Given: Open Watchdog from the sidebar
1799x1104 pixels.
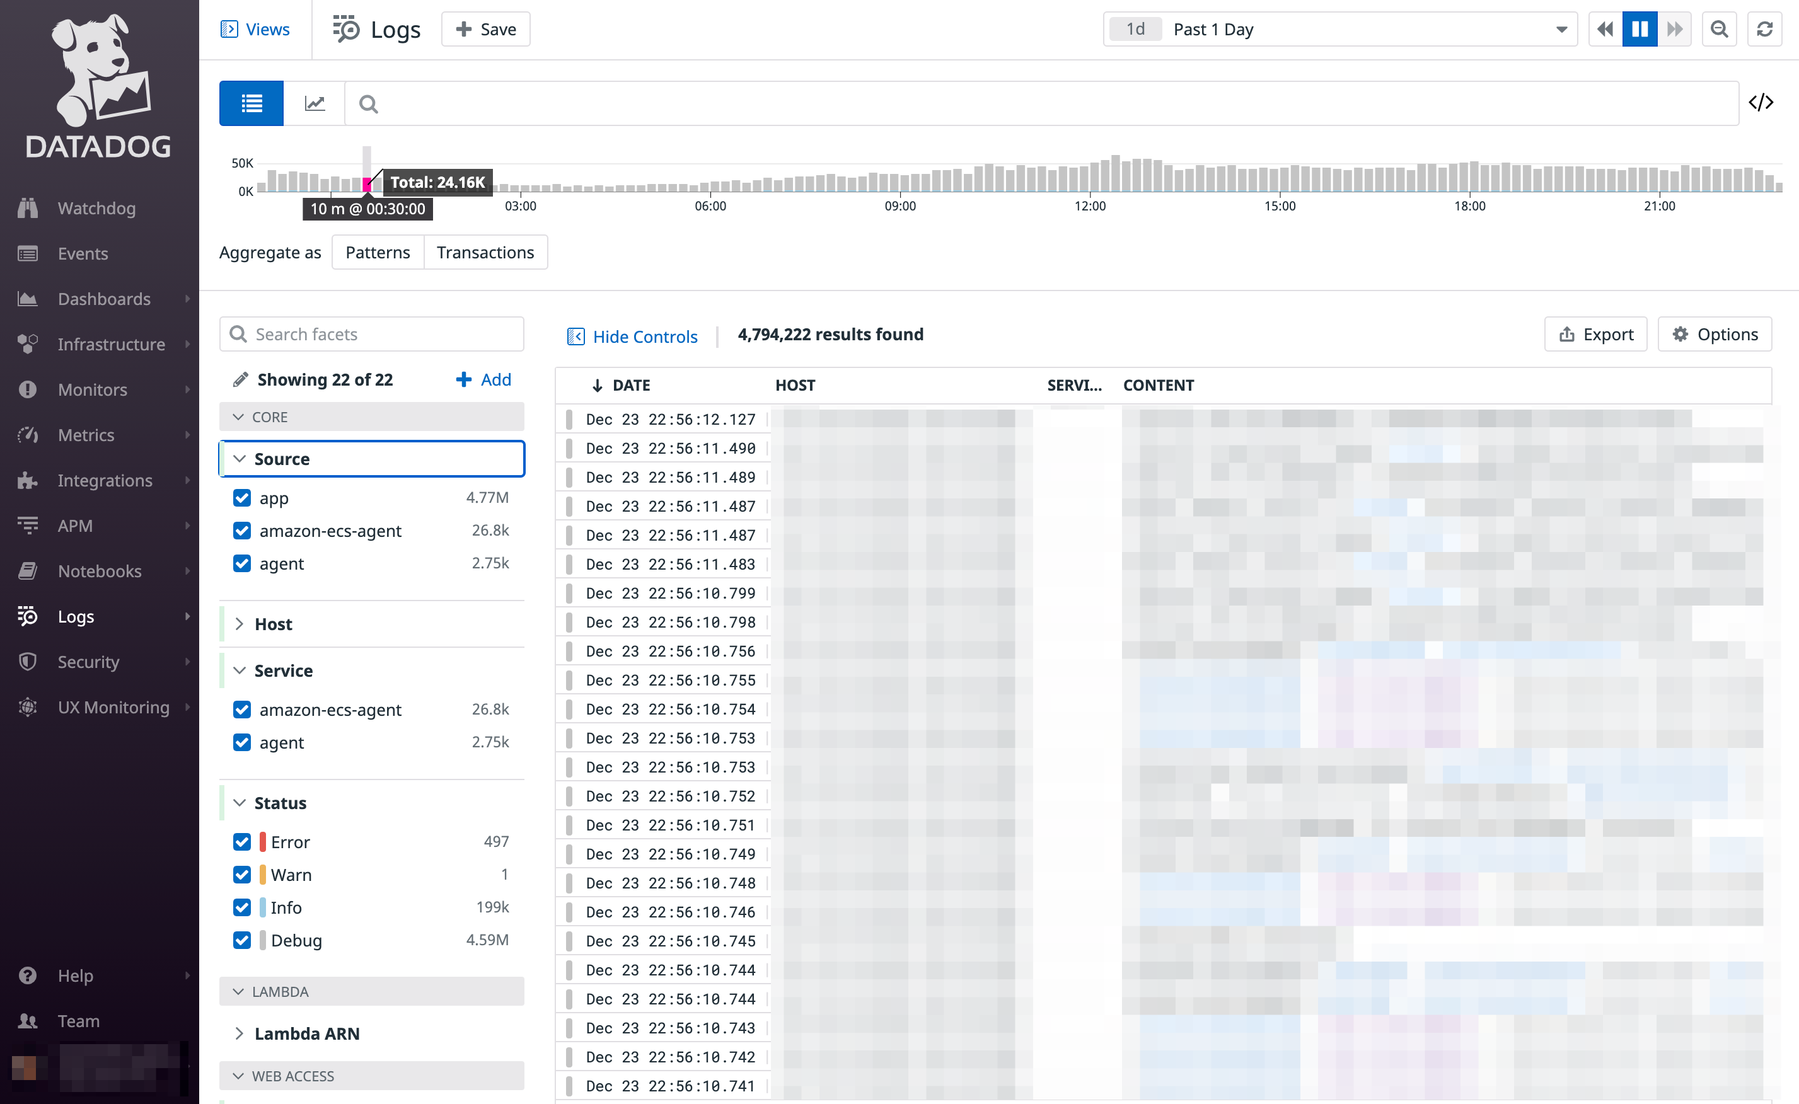Looking at the screenshot, I should click(x=96, y=208).
